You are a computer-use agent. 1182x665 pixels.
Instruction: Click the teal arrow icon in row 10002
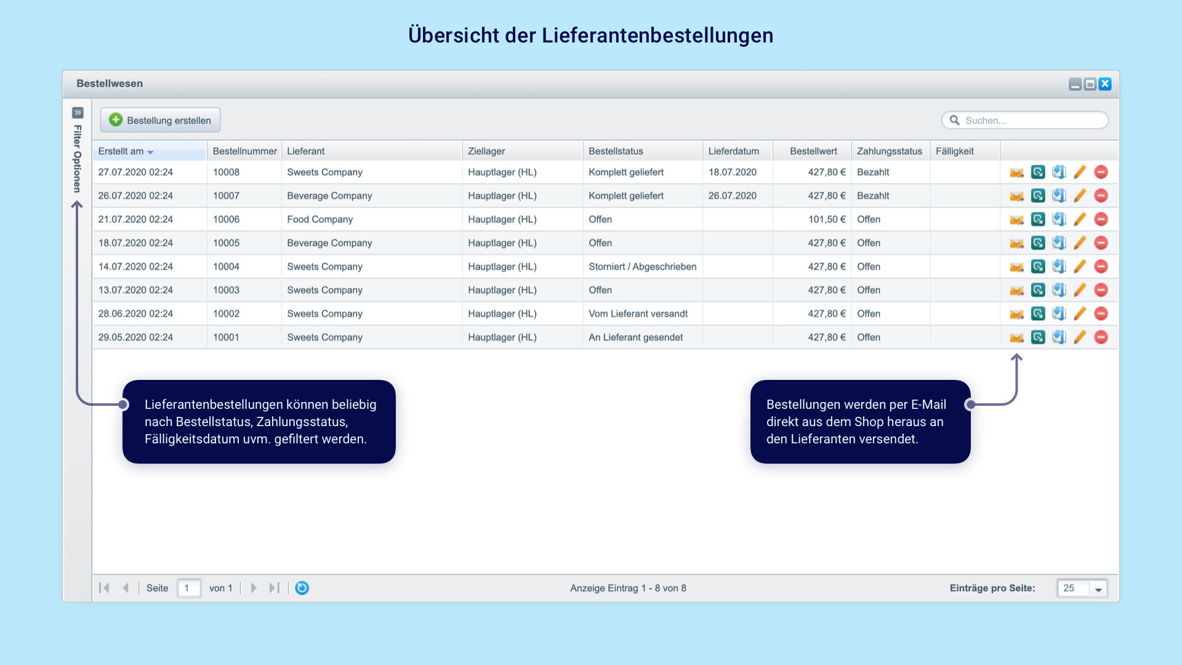coord(1038,313)
